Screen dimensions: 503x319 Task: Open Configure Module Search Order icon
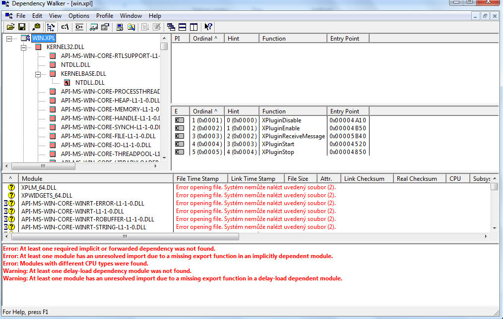[x=131, y=27]
